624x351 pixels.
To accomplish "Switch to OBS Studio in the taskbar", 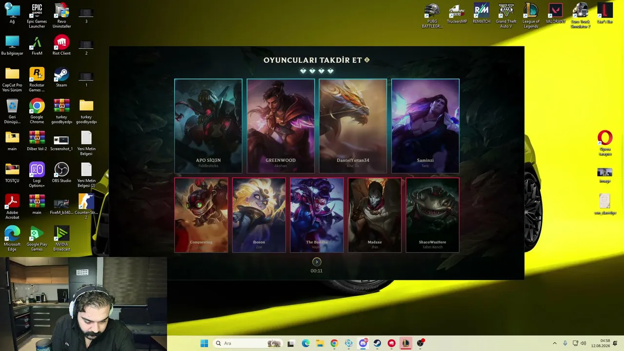I will [420, 343].
